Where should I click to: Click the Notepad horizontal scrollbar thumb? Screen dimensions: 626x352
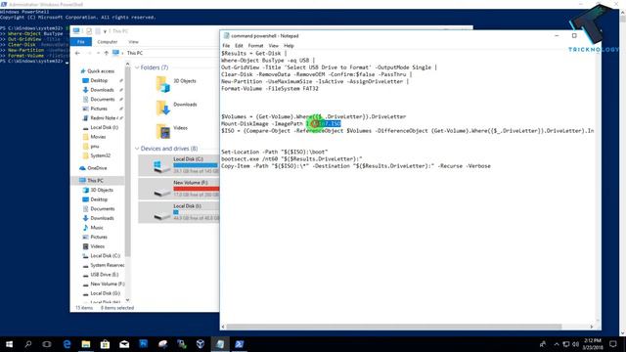click(394, 327)
